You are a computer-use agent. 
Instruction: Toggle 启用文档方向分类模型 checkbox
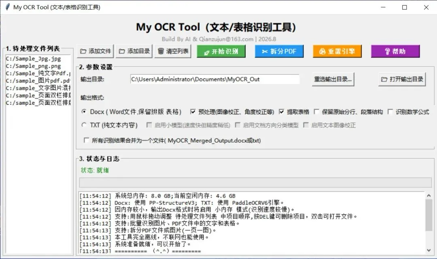pos(238,125)
